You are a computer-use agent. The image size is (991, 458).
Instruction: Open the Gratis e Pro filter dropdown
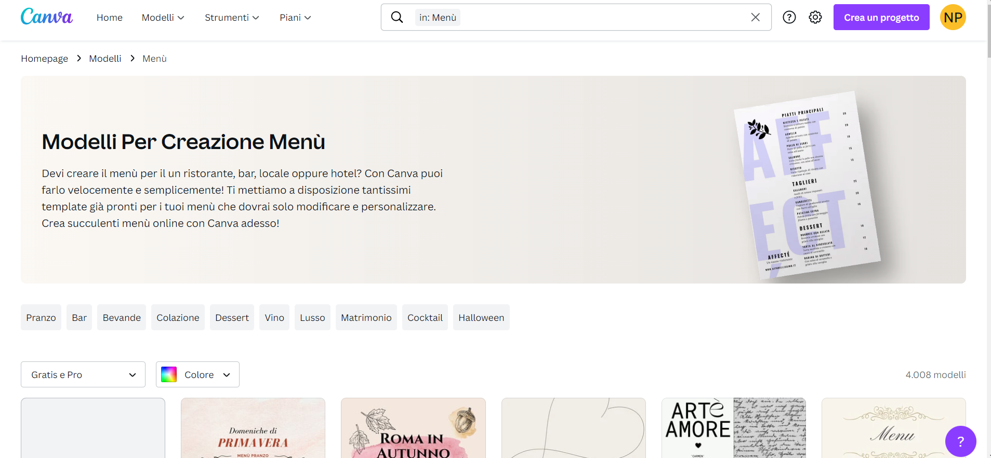(83, 374)
